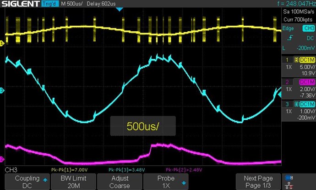Click the Trig'd status indicator

50,4
